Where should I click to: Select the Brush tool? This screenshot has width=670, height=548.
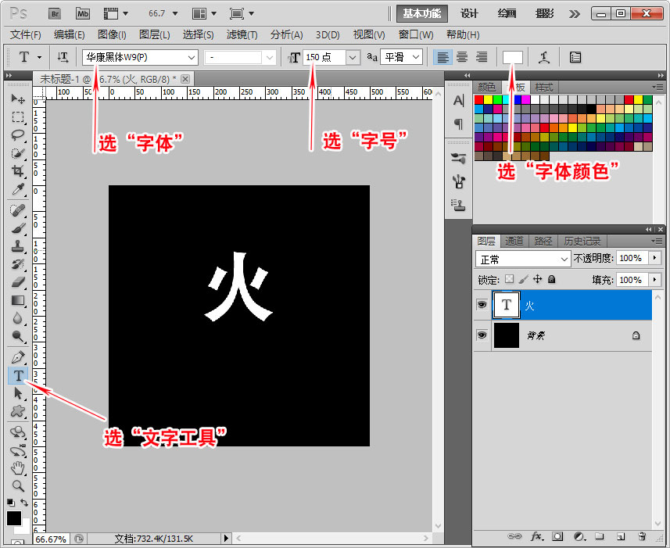(17, 228)
